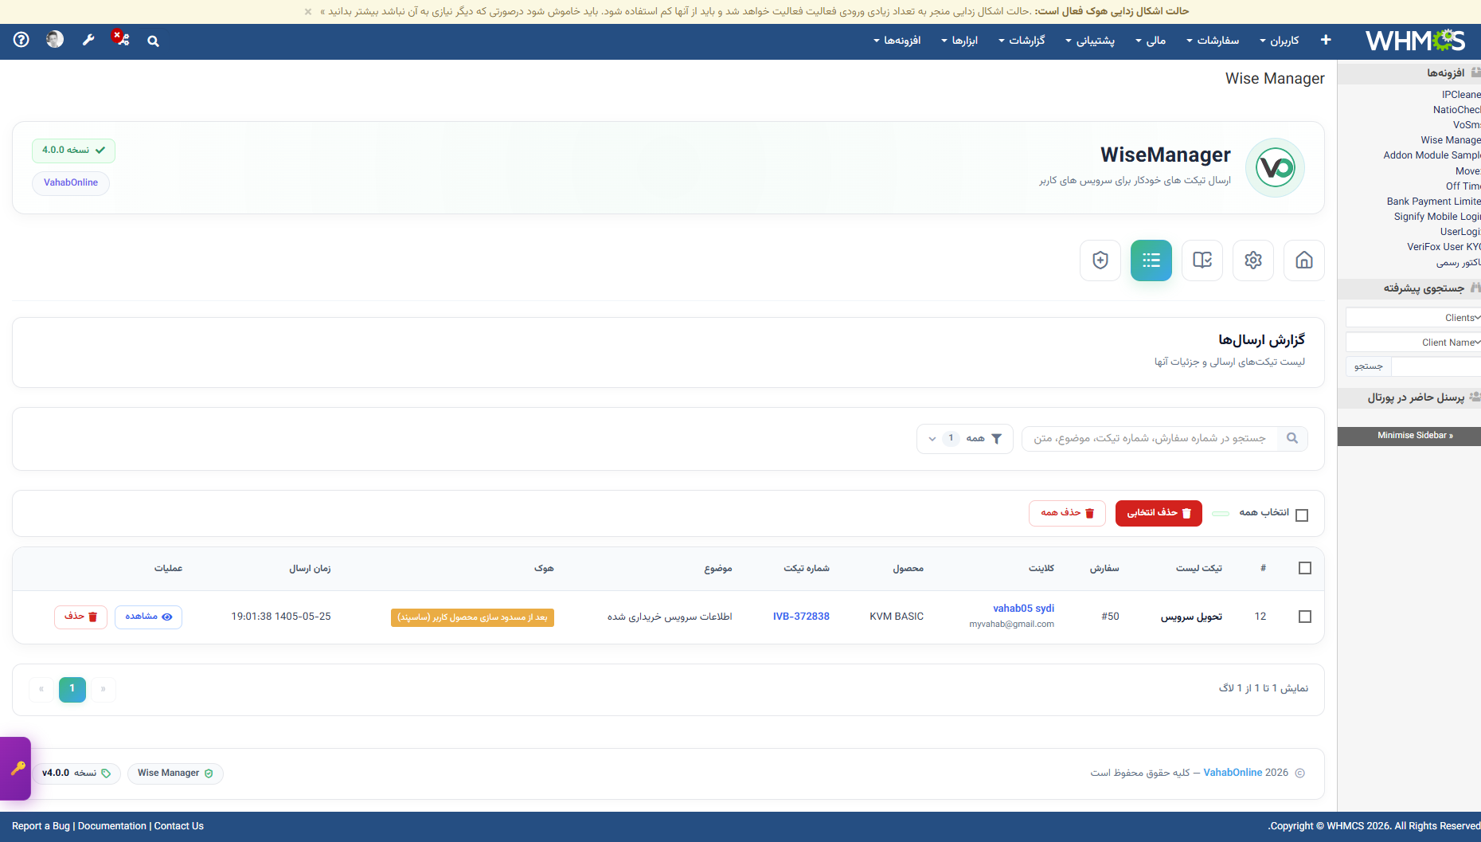Open client vahab05 sydi profile

(1023, 609)
